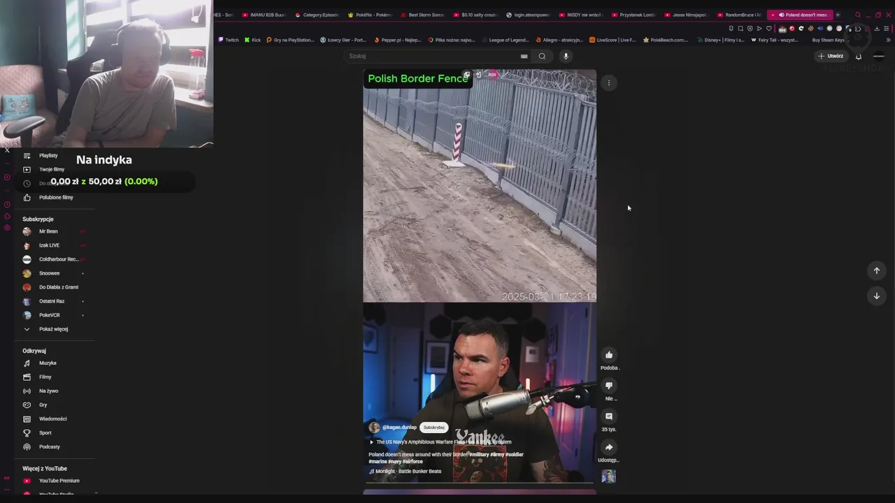Open League of Legends bookmark

click(x=505, y=40)
